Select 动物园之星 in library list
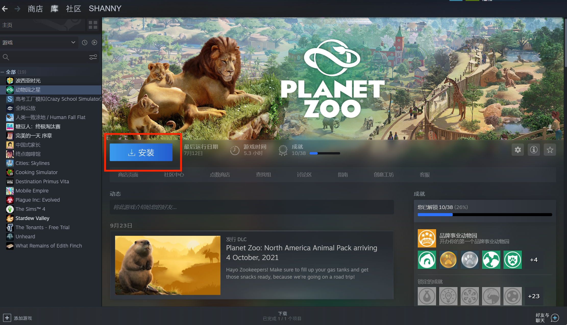 51,90
